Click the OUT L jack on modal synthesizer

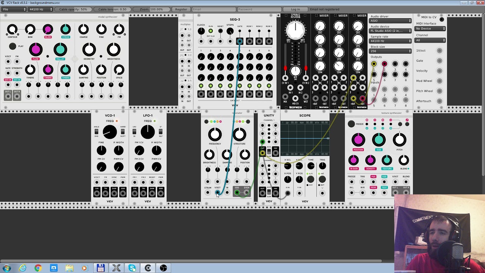8,97
